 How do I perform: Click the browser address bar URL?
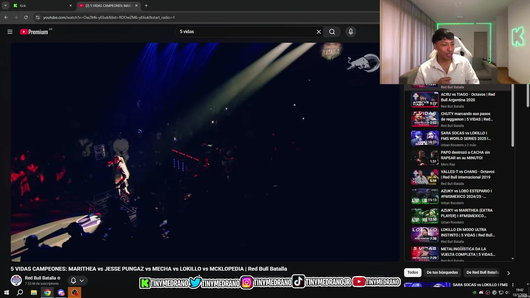(109, 17)
